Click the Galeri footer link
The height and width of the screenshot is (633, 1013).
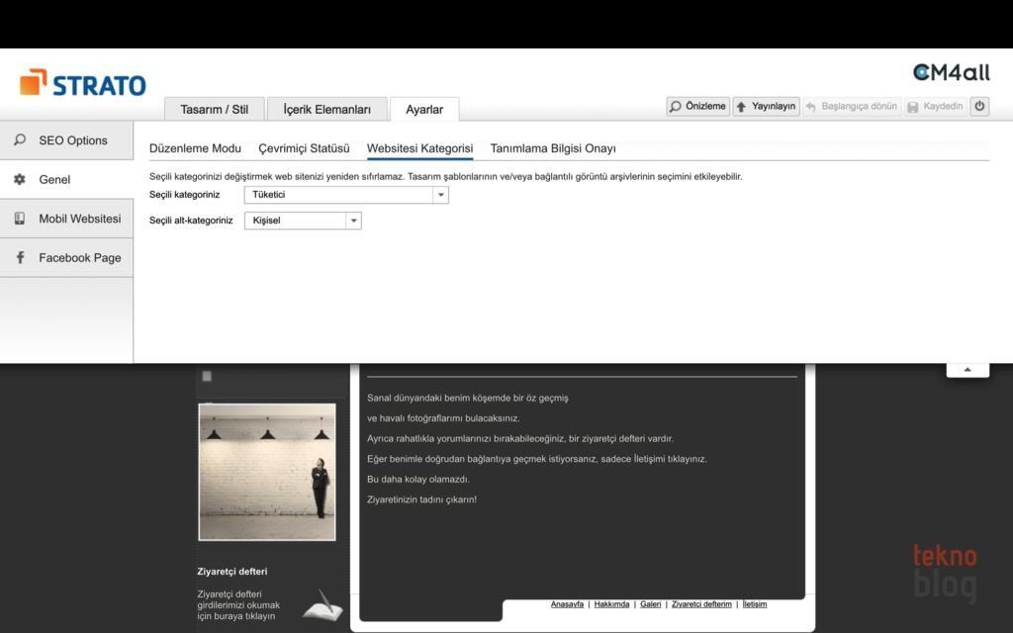tap(650, 604)
